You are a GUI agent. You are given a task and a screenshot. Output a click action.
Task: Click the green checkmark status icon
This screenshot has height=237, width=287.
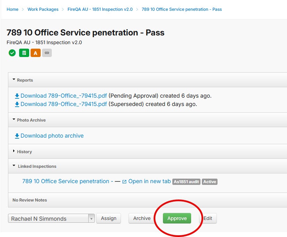tap(12, 53)
